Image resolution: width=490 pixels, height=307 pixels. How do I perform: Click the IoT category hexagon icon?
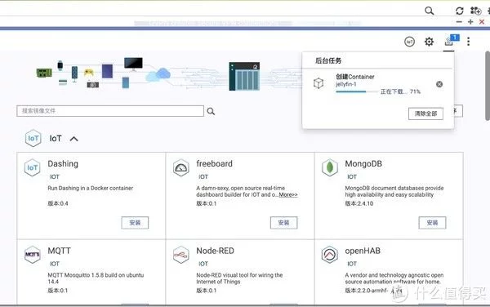click(33, 138)
